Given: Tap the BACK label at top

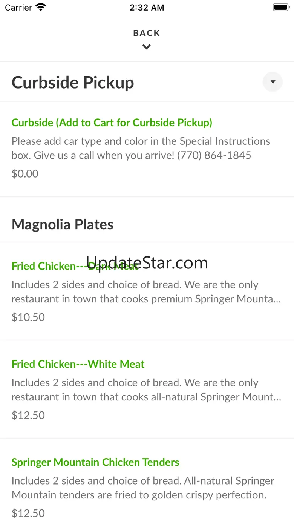Looking at the screenshot, I should (147, 33).
